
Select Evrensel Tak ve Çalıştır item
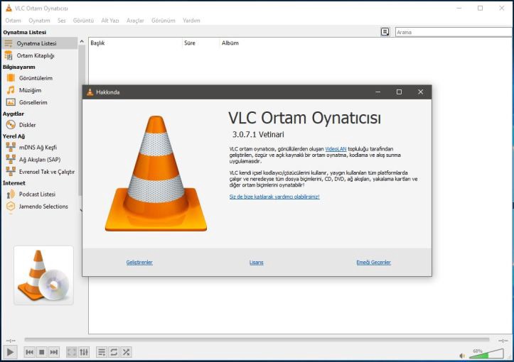pyautogui.click(x=46, y=172)
